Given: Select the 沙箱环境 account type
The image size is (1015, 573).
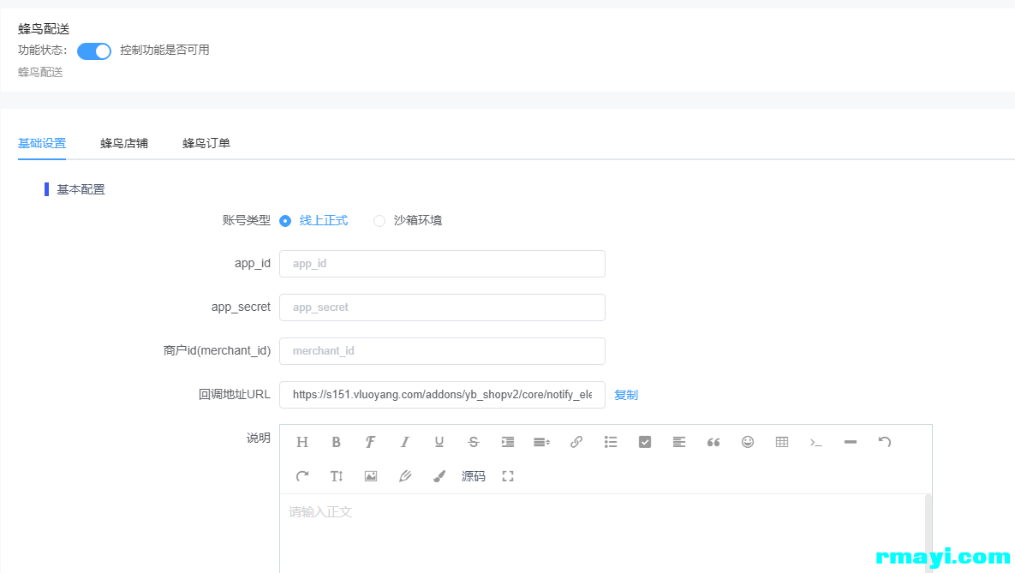Looking at the screenshot, I should point(379,221).
